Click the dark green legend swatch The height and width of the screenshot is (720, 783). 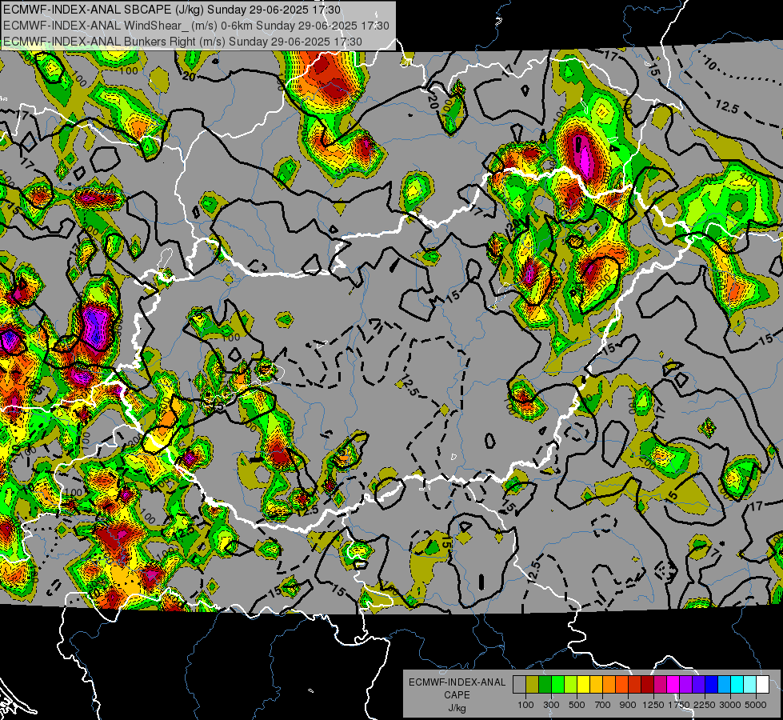(x=545, y=685)
